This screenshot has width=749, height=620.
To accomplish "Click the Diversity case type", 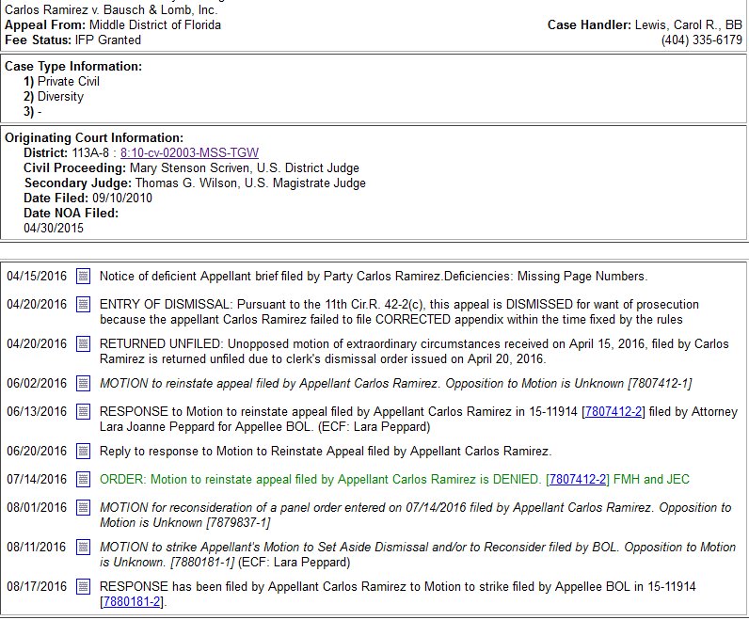I will (60, 97).
